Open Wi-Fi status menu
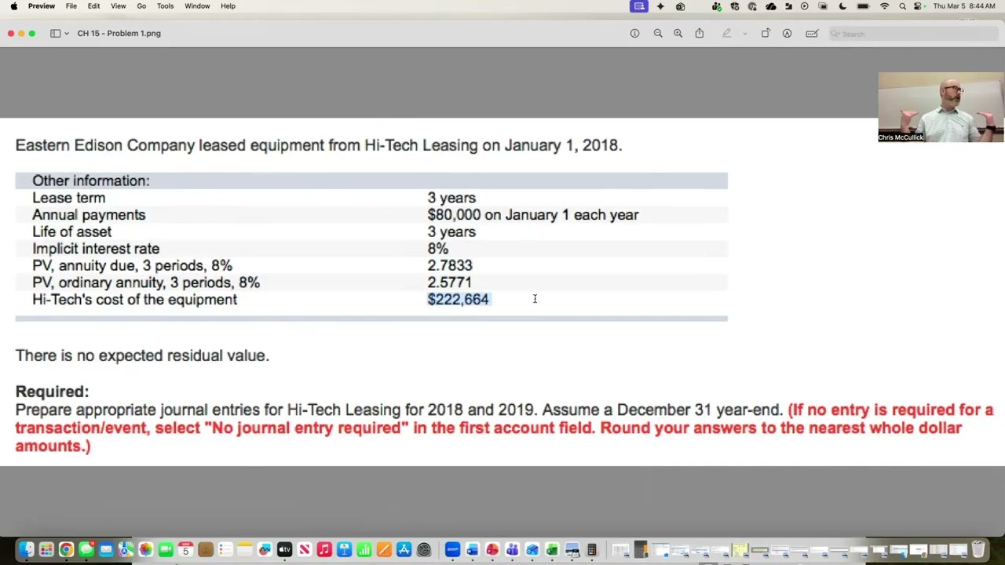Image resolution: width=1005 pixels, height=565 pixels. point(884,6)
